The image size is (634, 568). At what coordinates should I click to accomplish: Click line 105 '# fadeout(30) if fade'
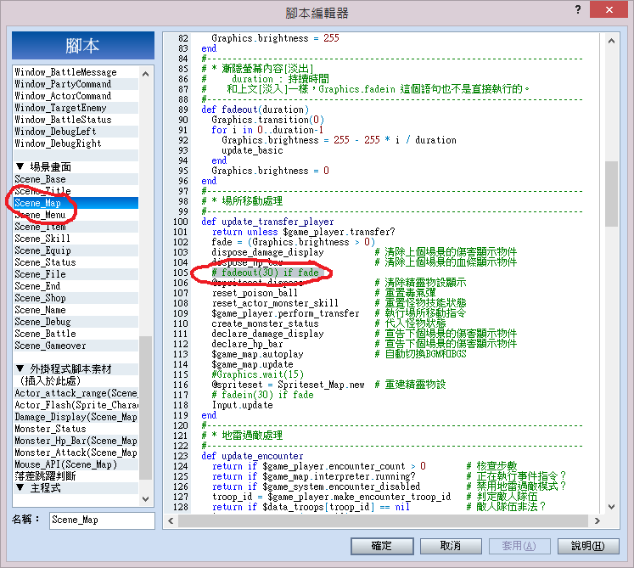pyautogui.click(x=266, y=273)
